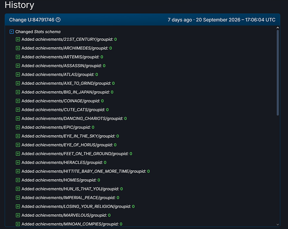Viewport: 288px width, 229px height.
Task: Click the plus icon for EPIC groupid
Action: click(x=18, y=127)
